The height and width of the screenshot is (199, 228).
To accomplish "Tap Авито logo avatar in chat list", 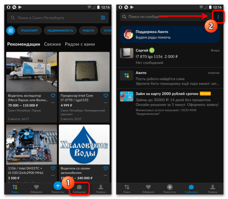I will (x=127, y=75).
